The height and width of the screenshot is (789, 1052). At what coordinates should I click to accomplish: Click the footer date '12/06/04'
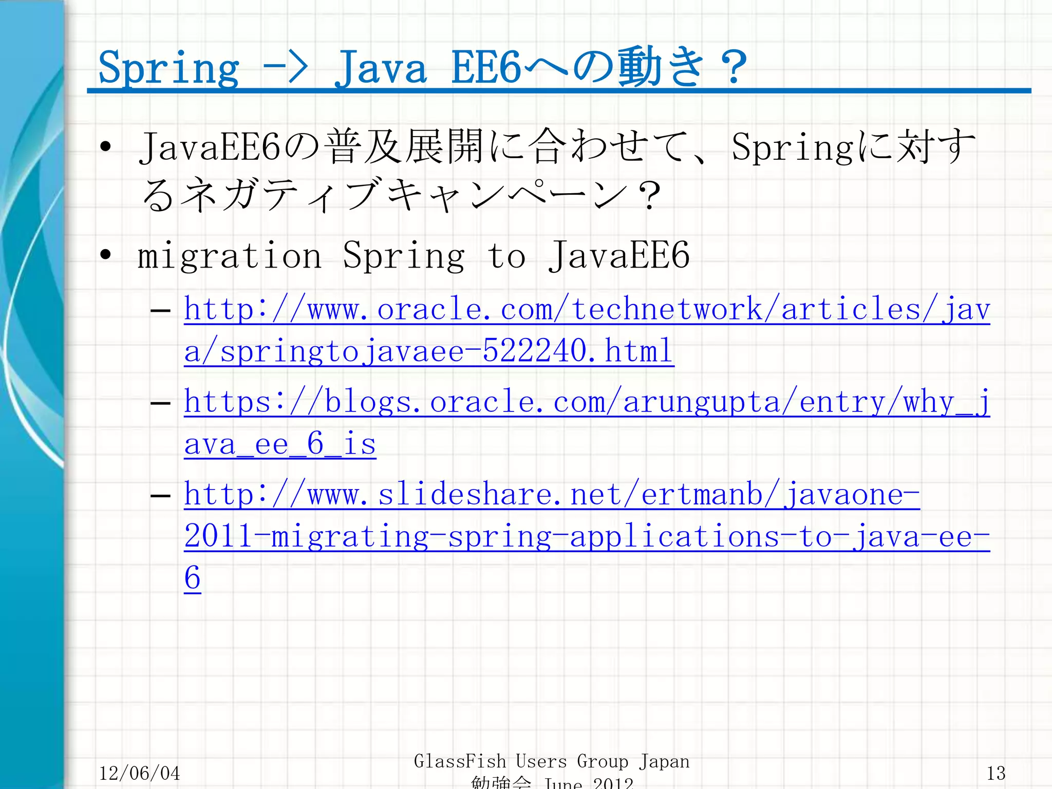click(139, 773)
